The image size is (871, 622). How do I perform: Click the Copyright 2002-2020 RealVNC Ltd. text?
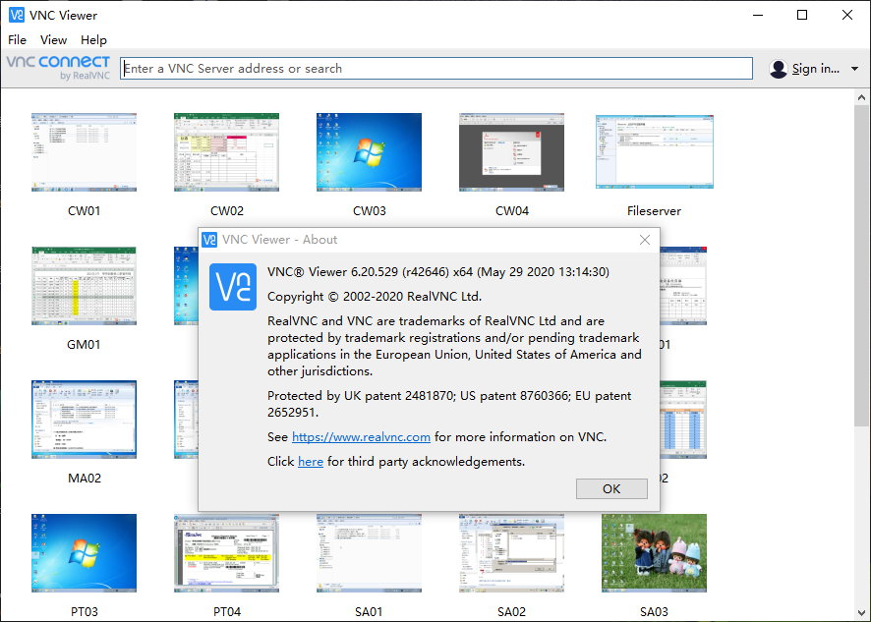pos(375,297)
